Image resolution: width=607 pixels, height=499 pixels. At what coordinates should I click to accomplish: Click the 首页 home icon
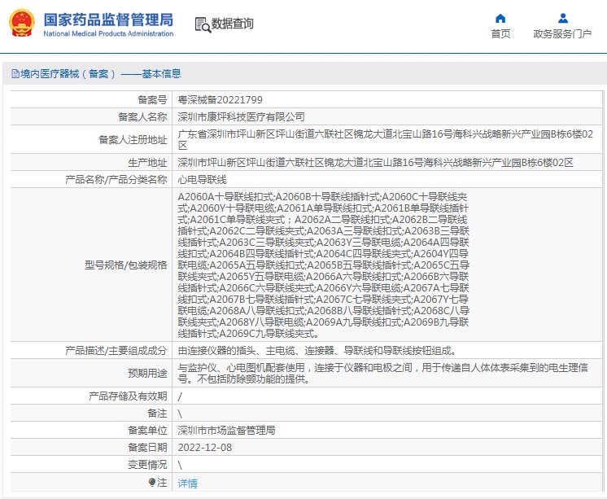[x=500, y=18]
